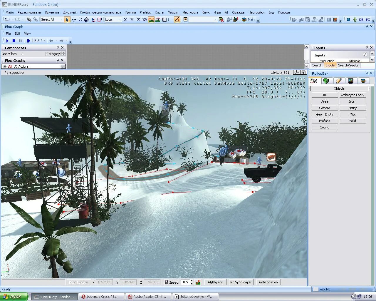Collapse the Inputs section chevron

[x=365, y=55]
